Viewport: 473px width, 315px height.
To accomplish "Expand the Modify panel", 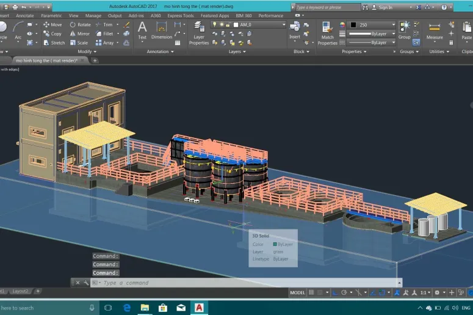I will [x=87, y=52].
